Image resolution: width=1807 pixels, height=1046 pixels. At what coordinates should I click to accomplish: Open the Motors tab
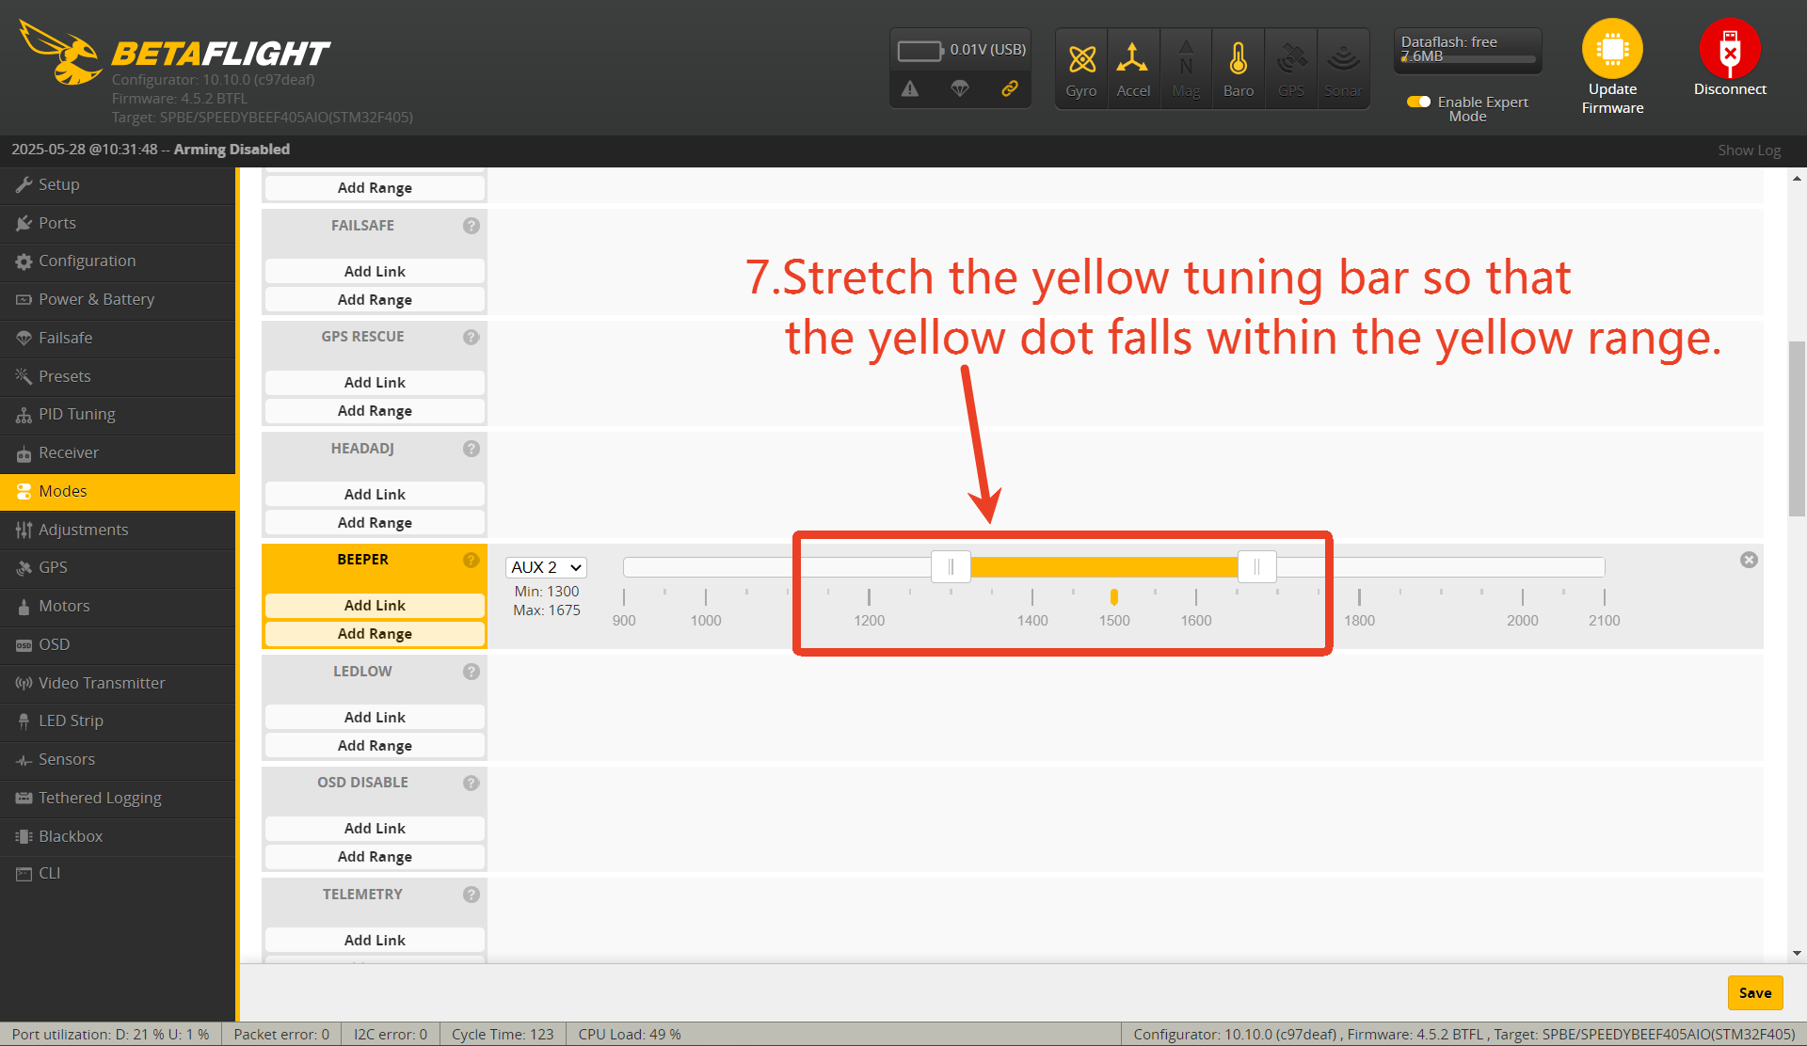tap(118, 607)
